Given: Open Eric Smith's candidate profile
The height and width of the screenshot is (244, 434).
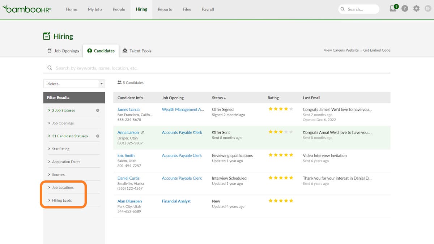Looking at the screenshot, I should tap(127, 155).
